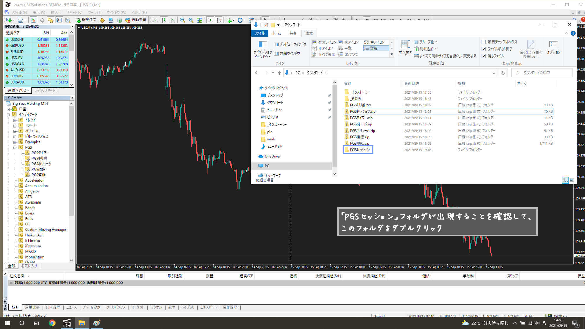Image resolution: width=585 pixels, height=329 pixels.
Task: Click the crosshair cursor tool icon
Action: [42, 20]
